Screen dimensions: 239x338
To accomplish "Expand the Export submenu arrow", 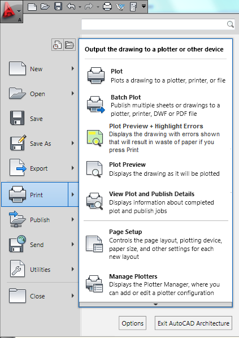I will coord(73,168).
